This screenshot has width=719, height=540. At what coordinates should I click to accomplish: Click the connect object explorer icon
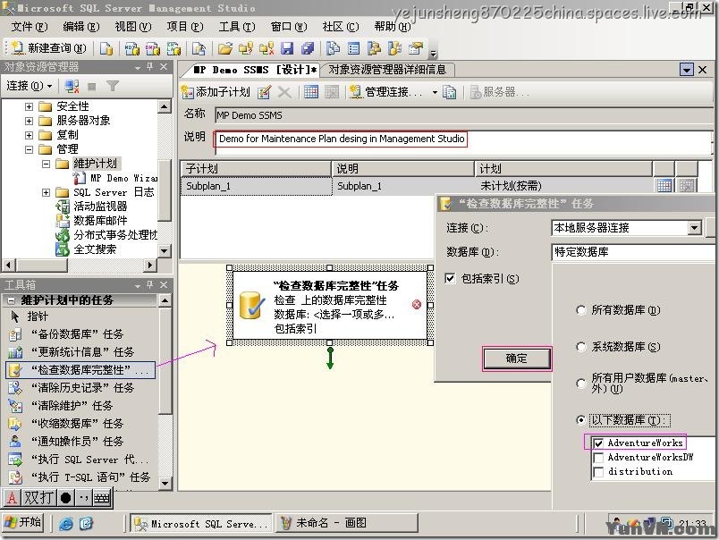point(72,86)
